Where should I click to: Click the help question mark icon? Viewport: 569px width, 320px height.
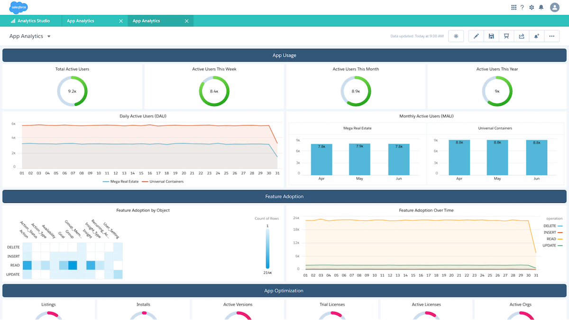pyautogui.click(x=522, y=7)
